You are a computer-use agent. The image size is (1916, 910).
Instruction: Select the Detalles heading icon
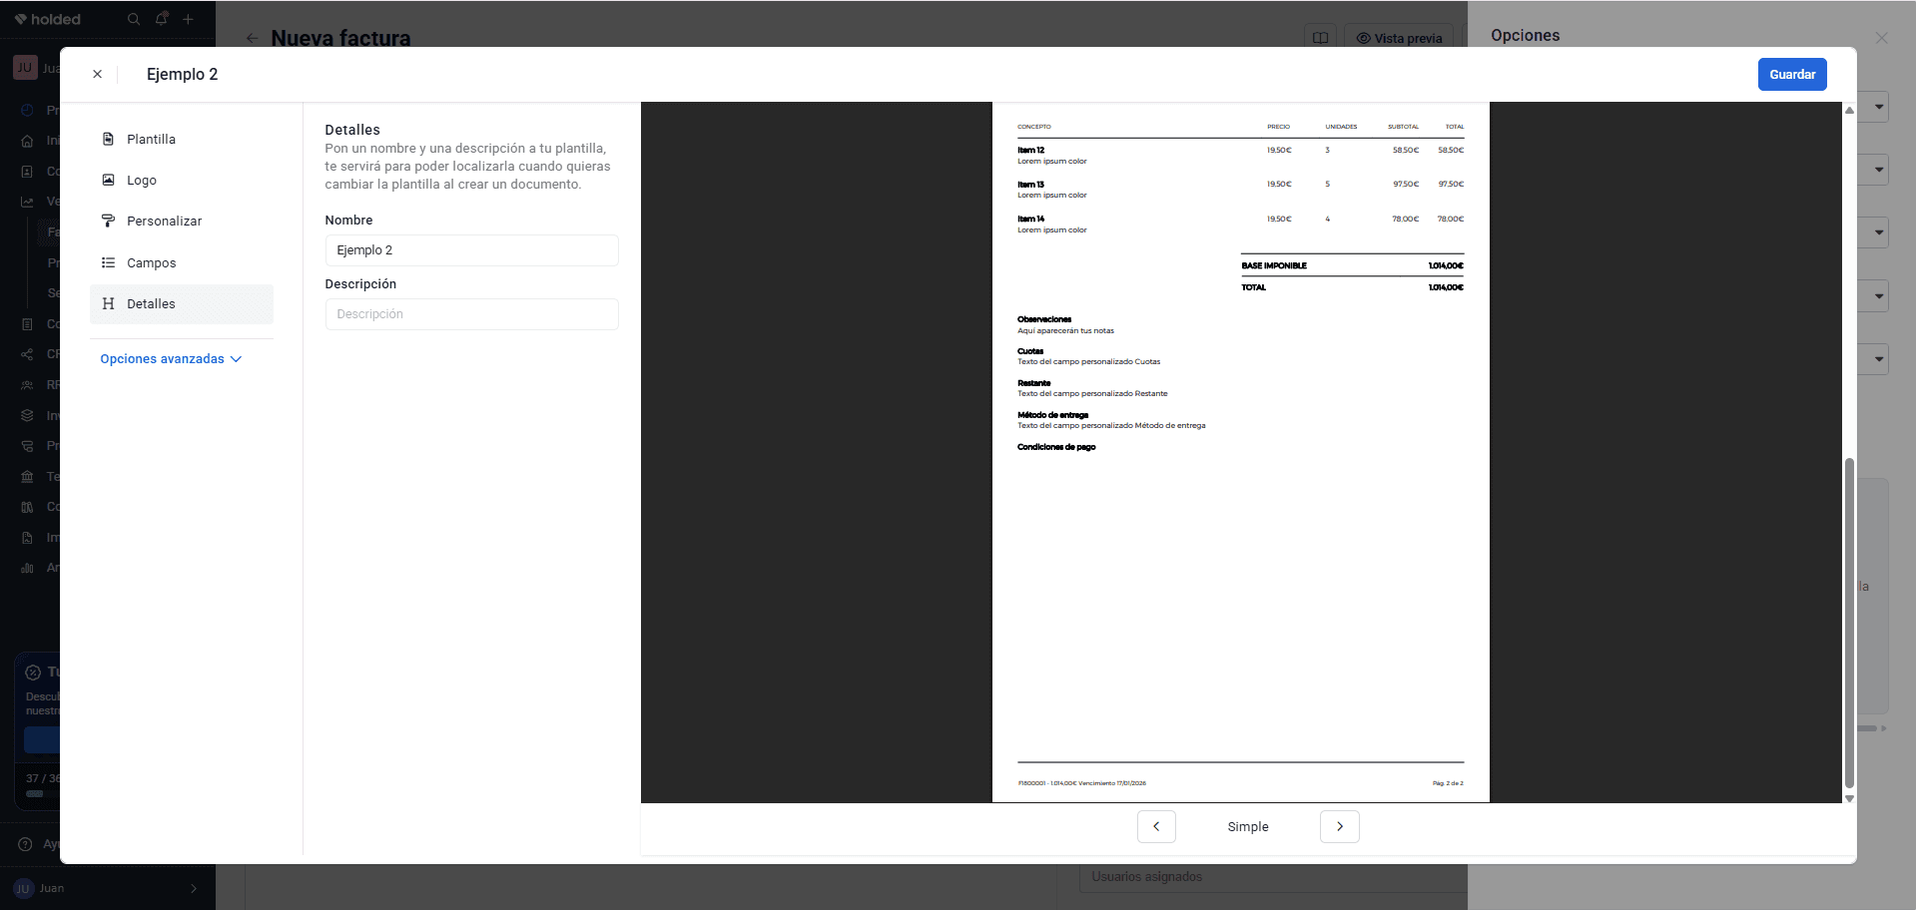[108, 304]
